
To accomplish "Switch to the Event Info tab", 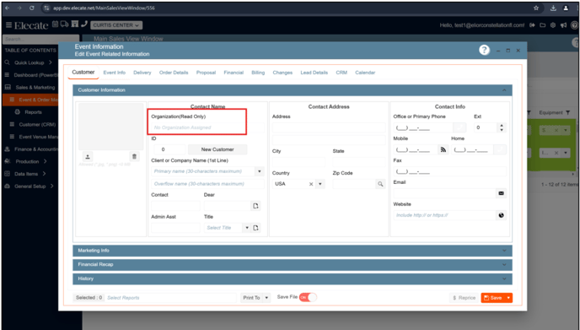I will (x=115, y=73).
